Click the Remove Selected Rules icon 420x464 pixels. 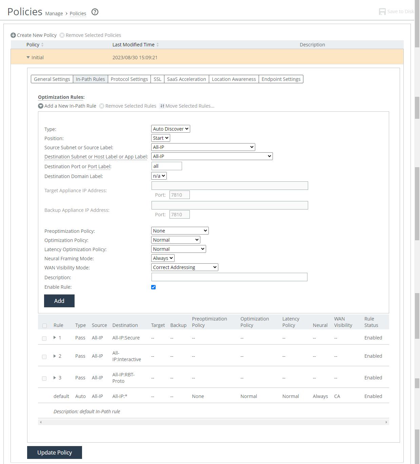click(x=102, y=106)
